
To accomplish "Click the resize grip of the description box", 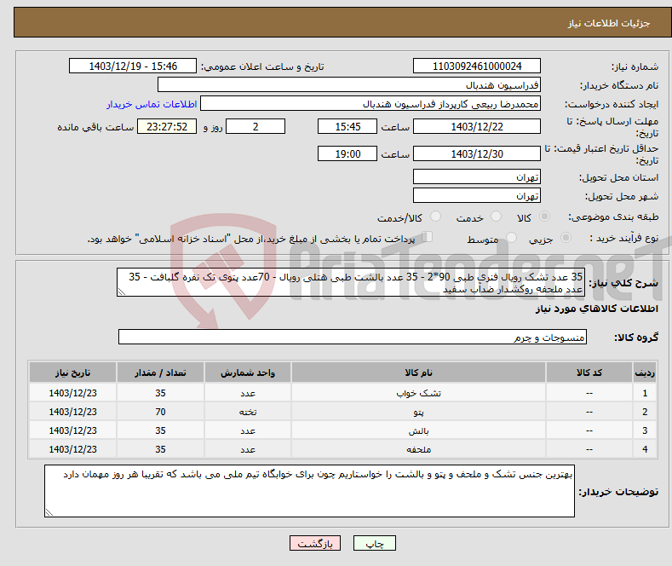I will [122, 292].
